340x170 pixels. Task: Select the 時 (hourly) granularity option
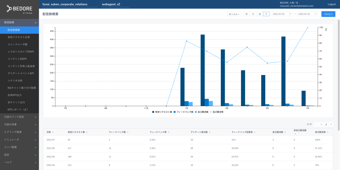pyautogui.click(x=246, y=14)
